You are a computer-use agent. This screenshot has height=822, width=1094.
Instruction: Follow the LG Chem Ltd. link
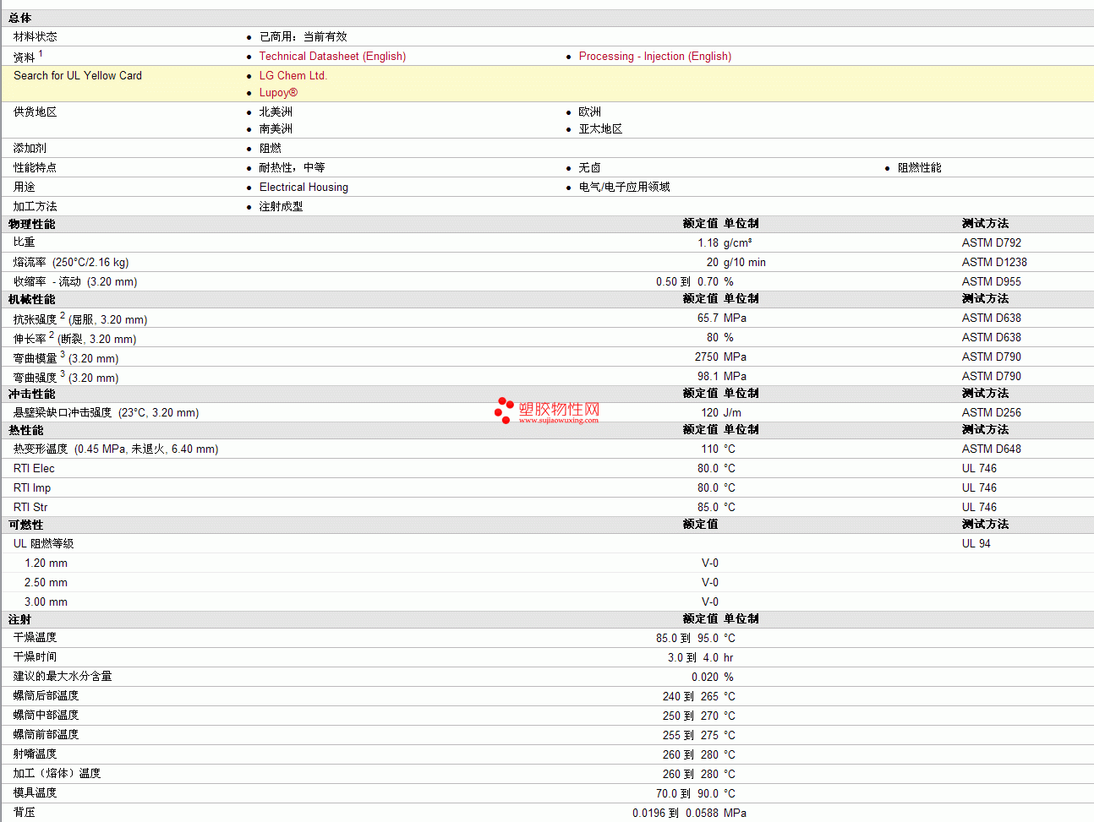293,76
